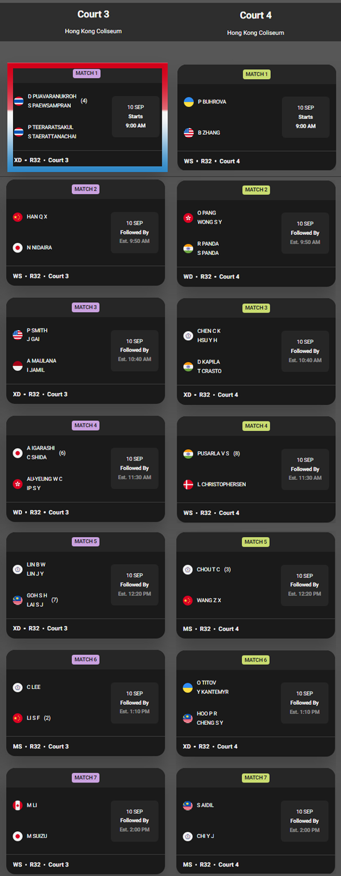Click USA flag beside B Zhang

click(x=188, y=133)
